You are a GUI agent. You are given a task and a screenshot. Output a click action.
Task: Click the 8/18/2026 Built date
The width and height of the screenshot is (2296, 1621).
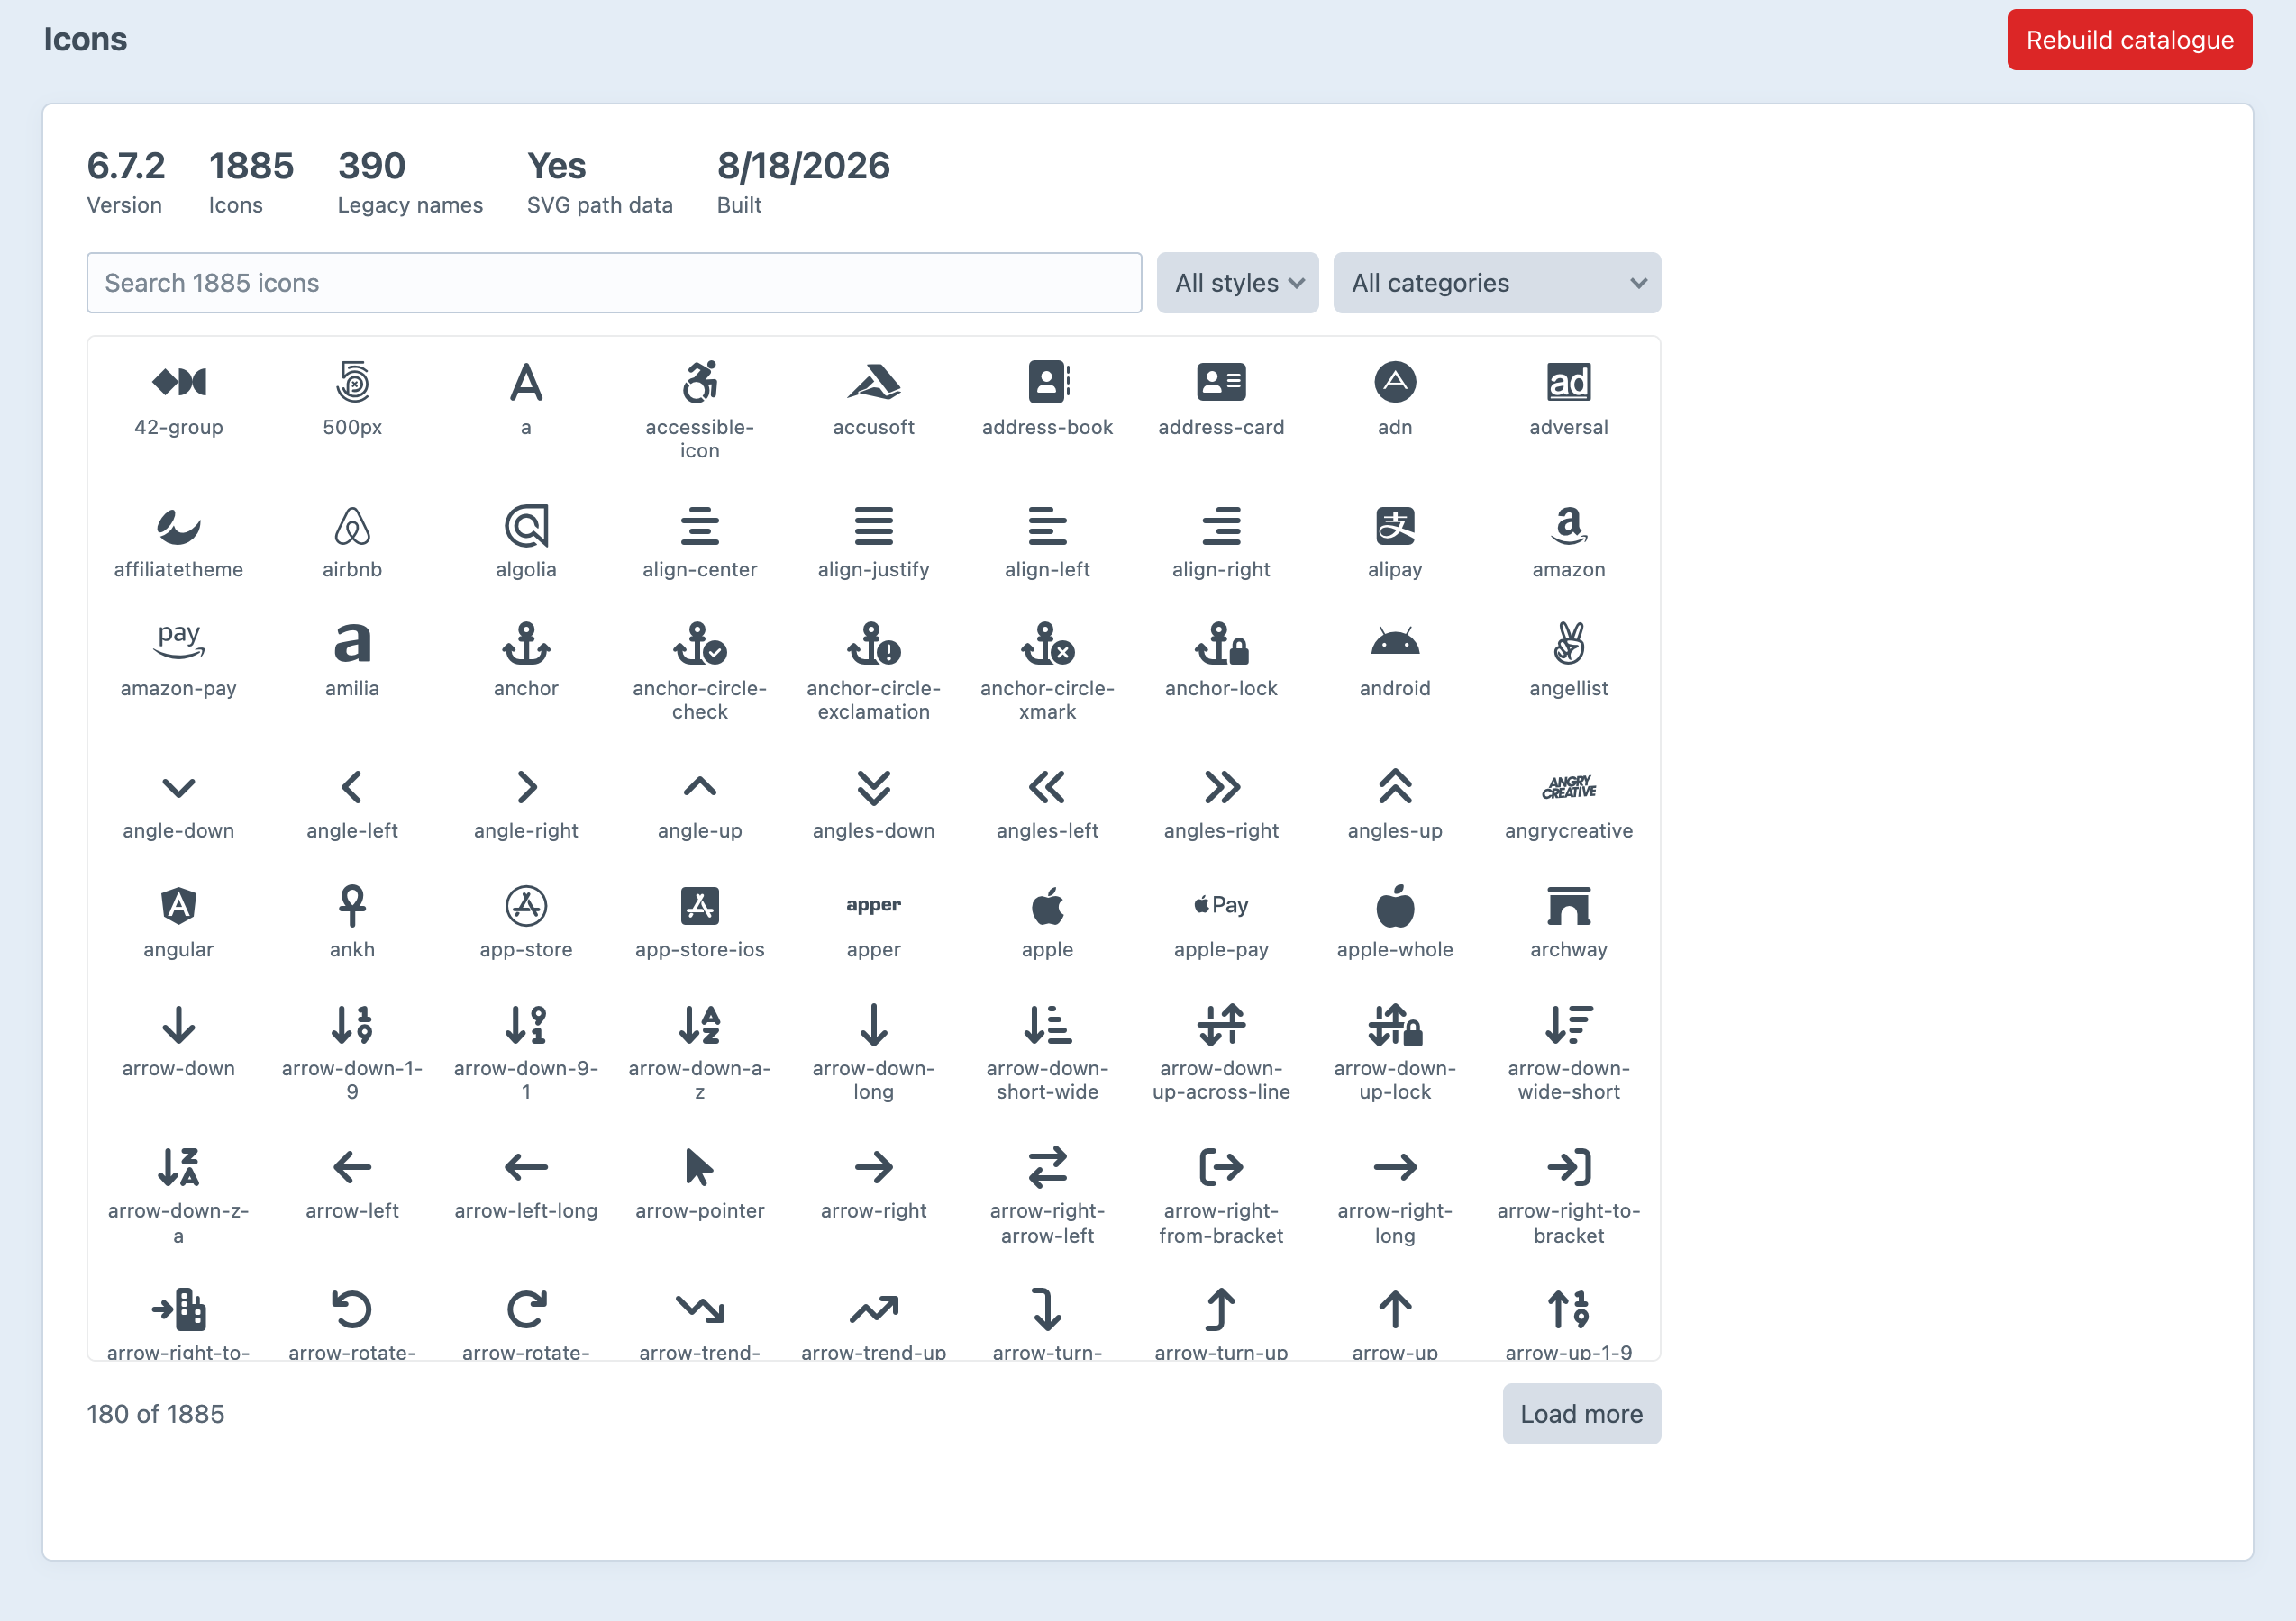803,166
